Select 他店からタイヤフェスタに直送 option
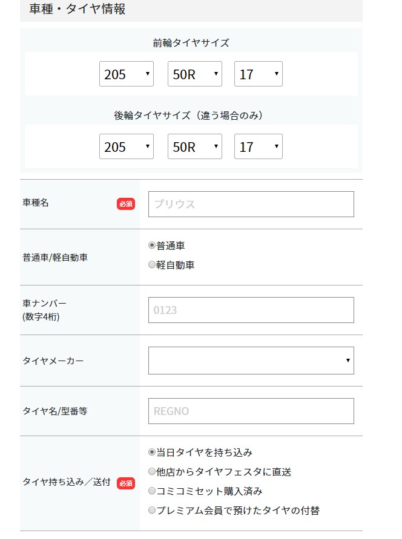402x539 pixels. (x=151, y=472)
